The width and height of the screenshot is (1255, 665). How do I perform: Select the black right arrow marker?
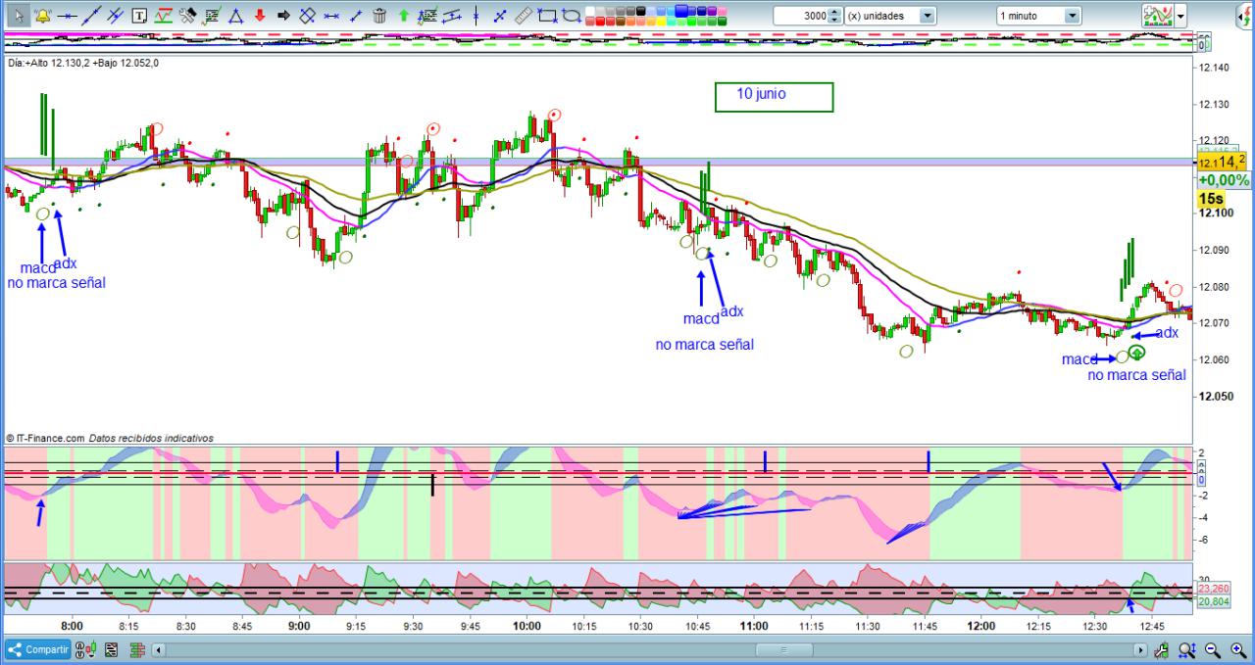(283, 16)
